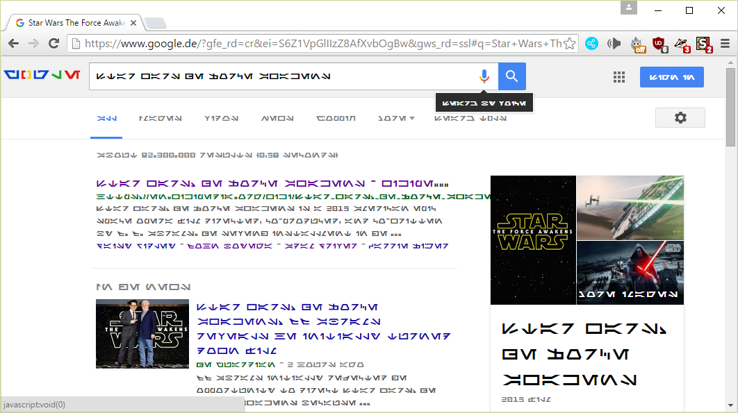Click the scrollbar down arrow

pos(730,405)
